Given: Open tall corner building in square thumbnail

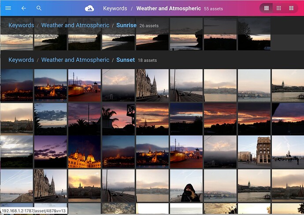Looking at the screenshot, I should coord(254,152).
